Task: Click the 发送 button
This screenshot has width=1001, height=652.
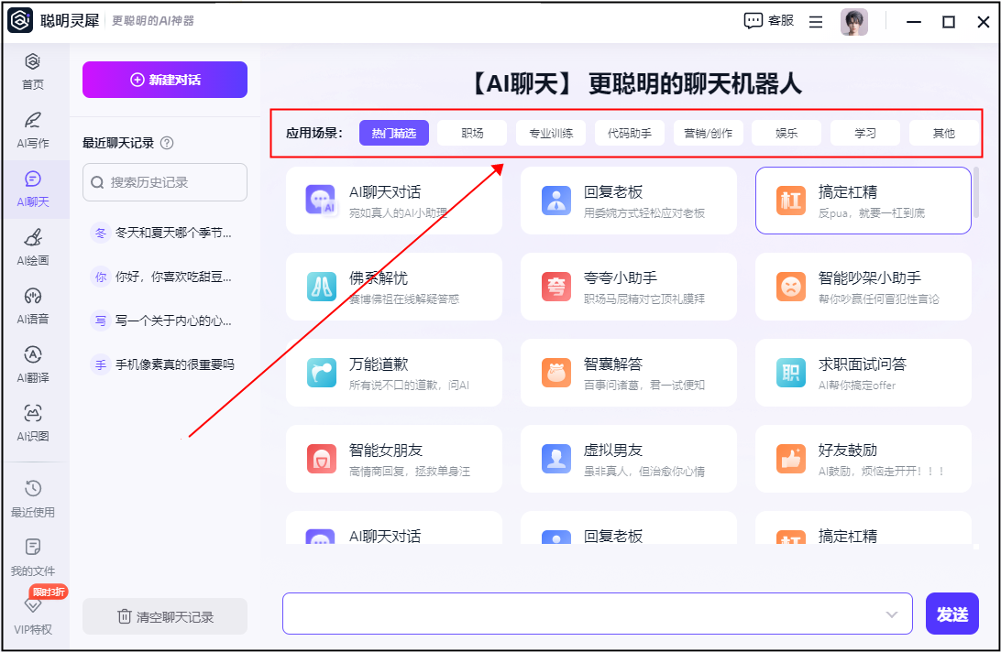Action: (x=951, y=614)
